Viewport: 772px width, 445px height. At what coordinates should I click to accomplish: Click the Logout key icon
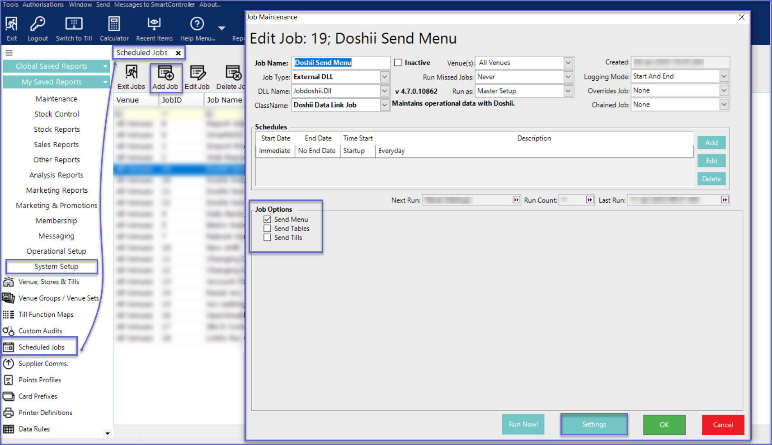pyautogui.click(x=38, y=29)
